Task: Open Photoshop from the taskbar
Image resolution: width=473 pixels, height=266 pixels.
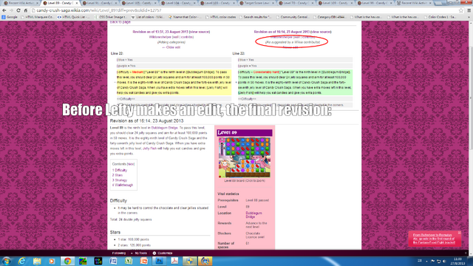Action: [x=159, y=261]
